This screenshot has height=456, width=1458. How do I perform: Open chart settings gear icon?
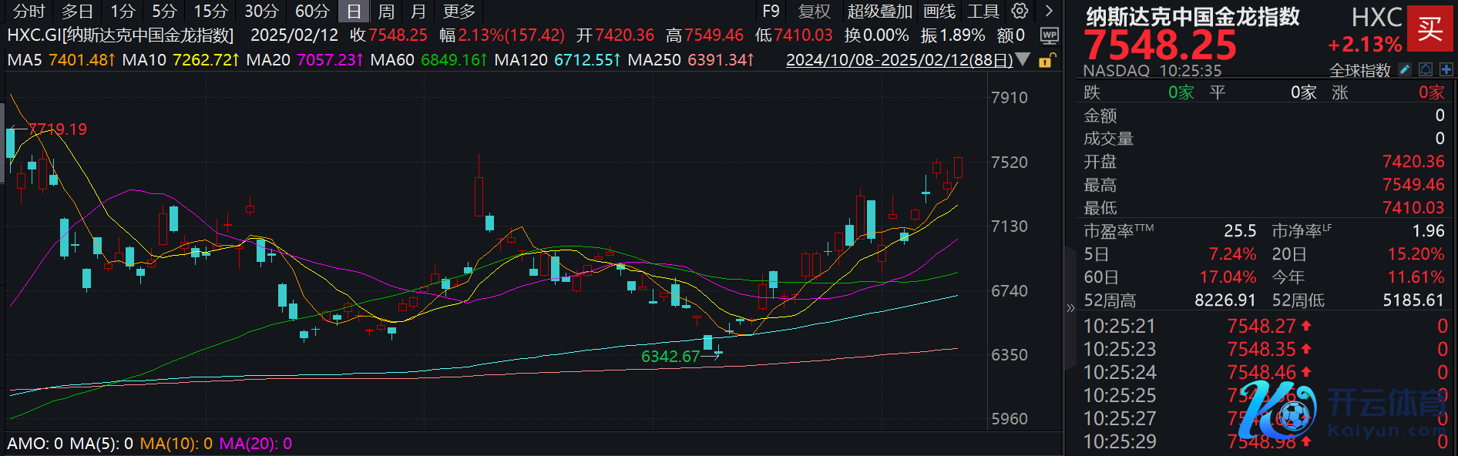[1020, 11]
